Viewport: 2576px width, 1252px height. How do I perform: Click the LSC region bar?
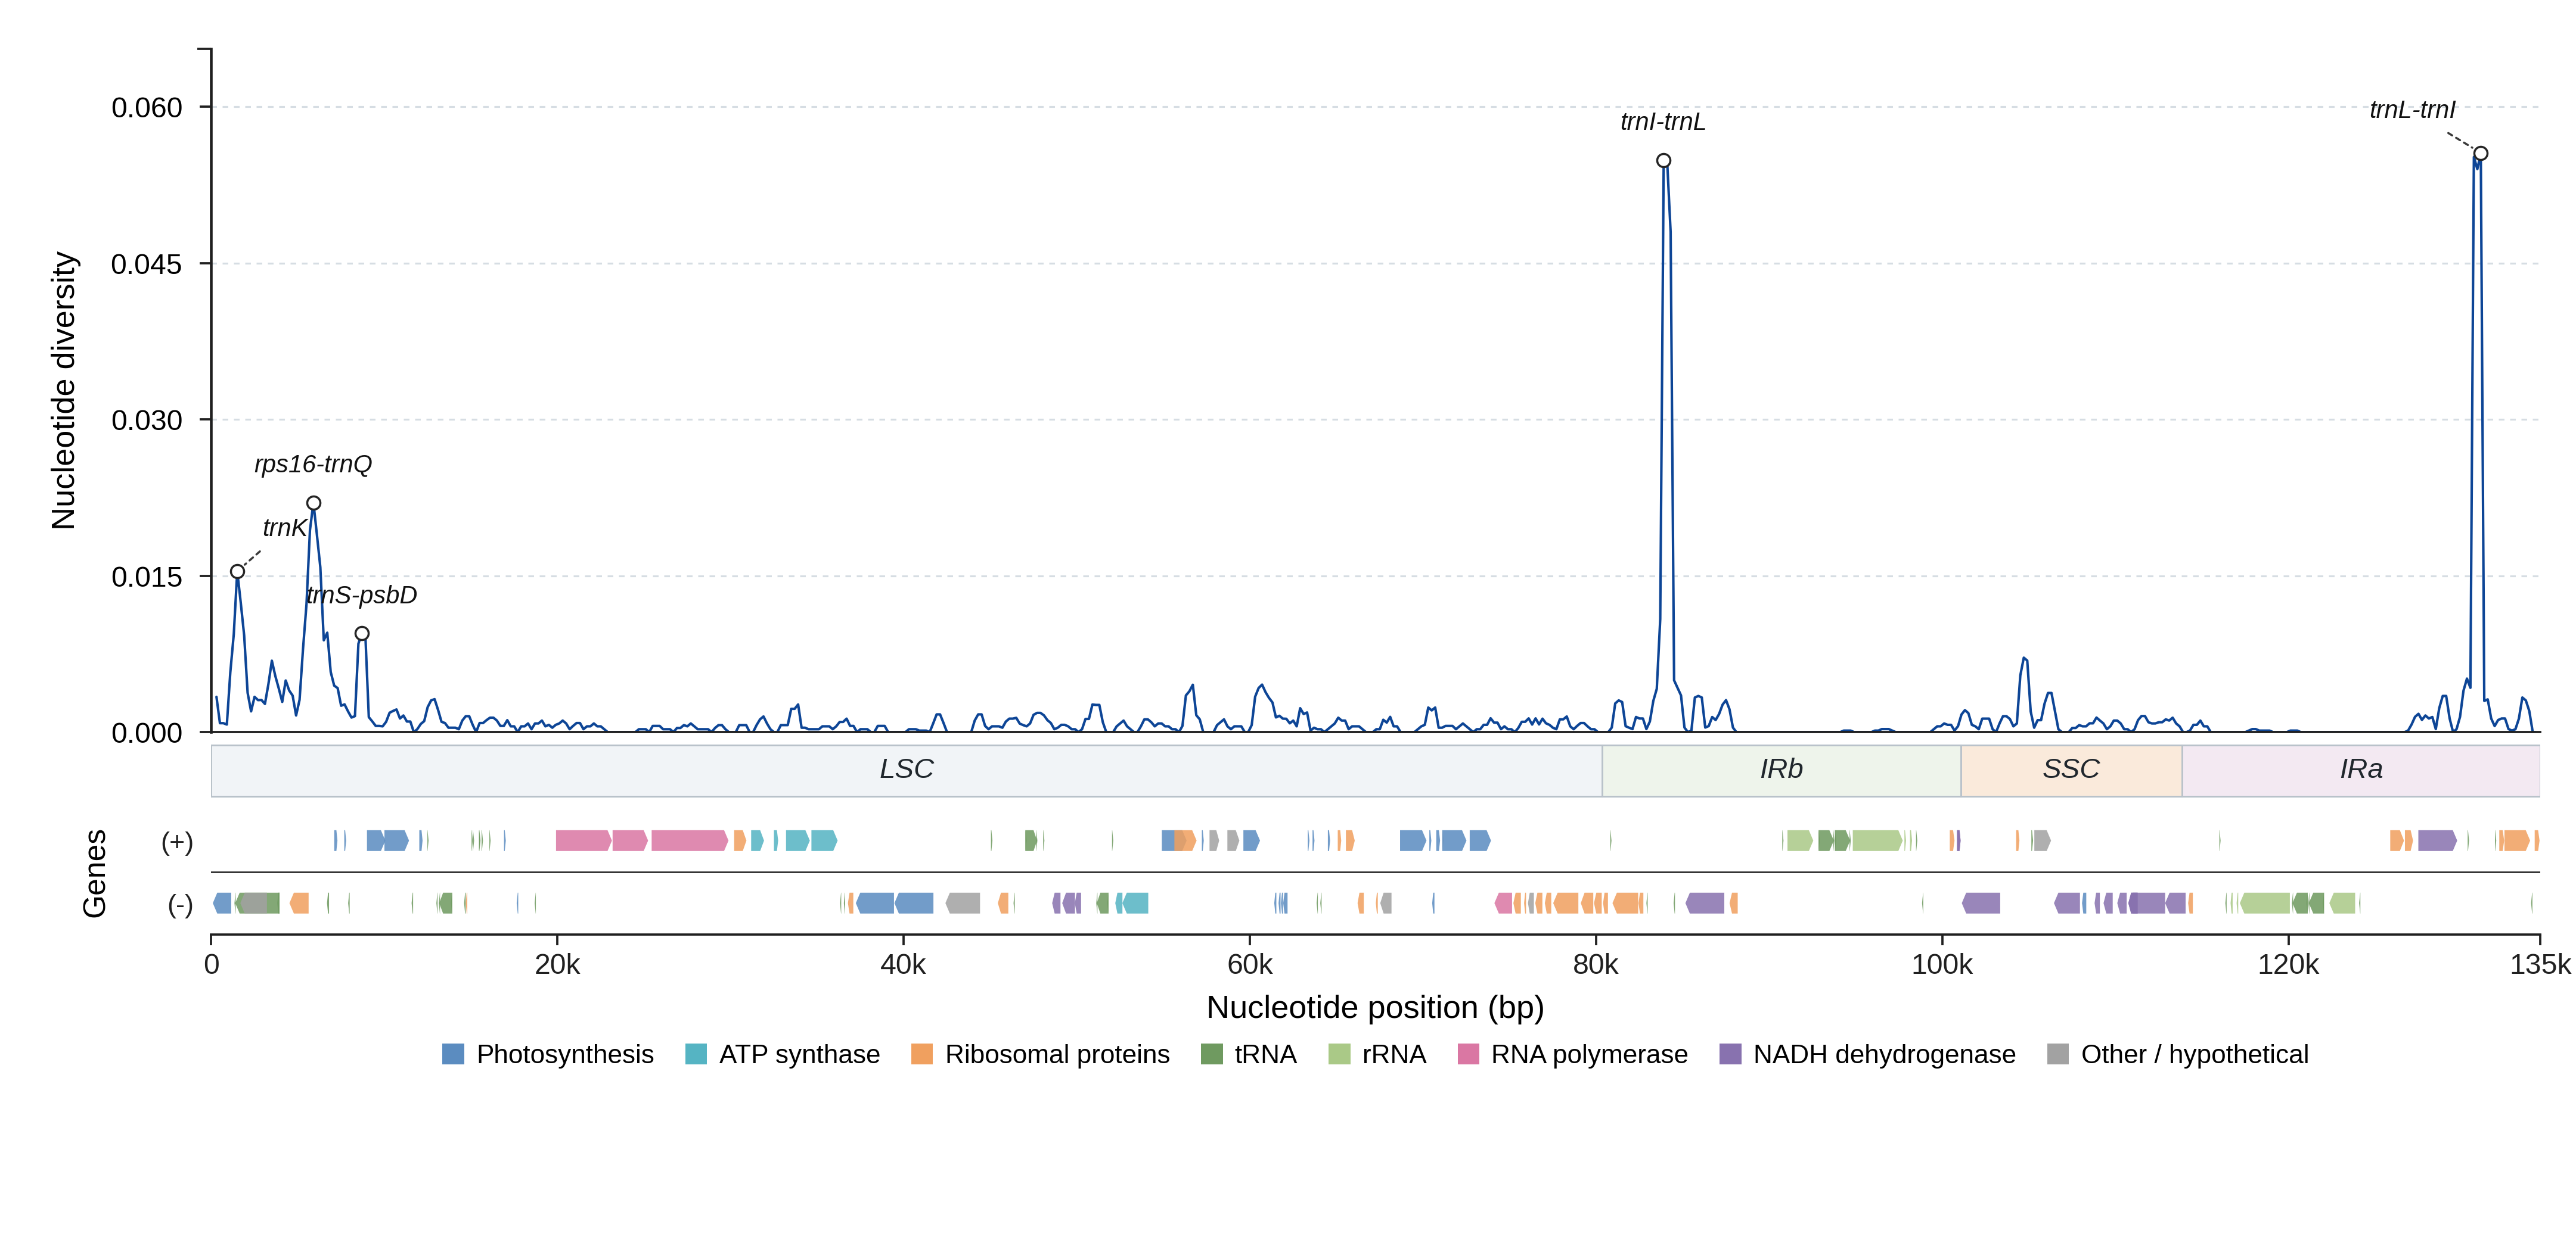[x=907, y=770]
